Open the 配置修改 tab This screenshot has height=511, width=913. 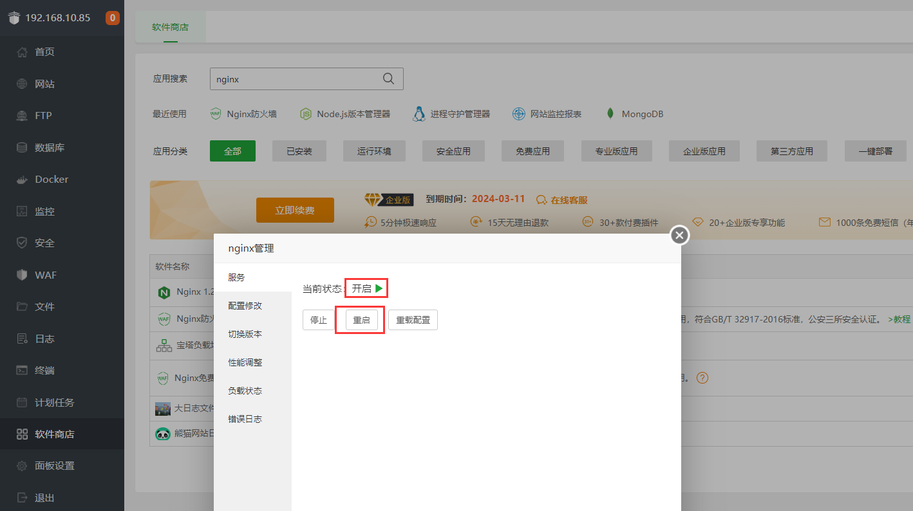tap(252, 306)
